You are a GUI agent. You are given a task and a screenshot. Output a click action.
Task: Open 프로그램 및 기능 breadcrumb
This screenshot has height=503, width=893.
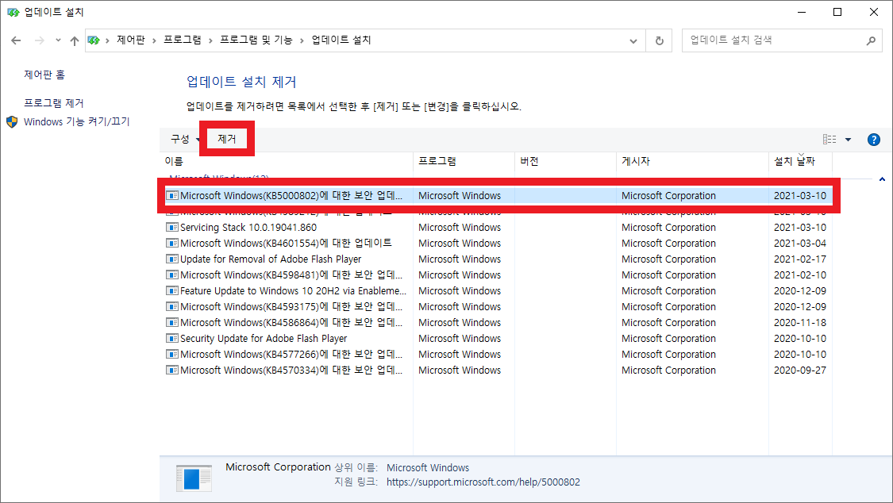[256, 40]
